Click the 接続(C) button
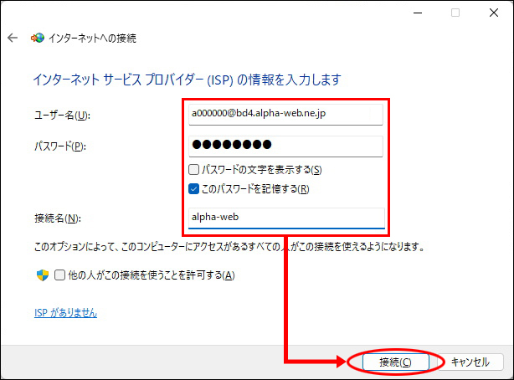The width and height of the screenshot is (514, 380). pos(396,362)
